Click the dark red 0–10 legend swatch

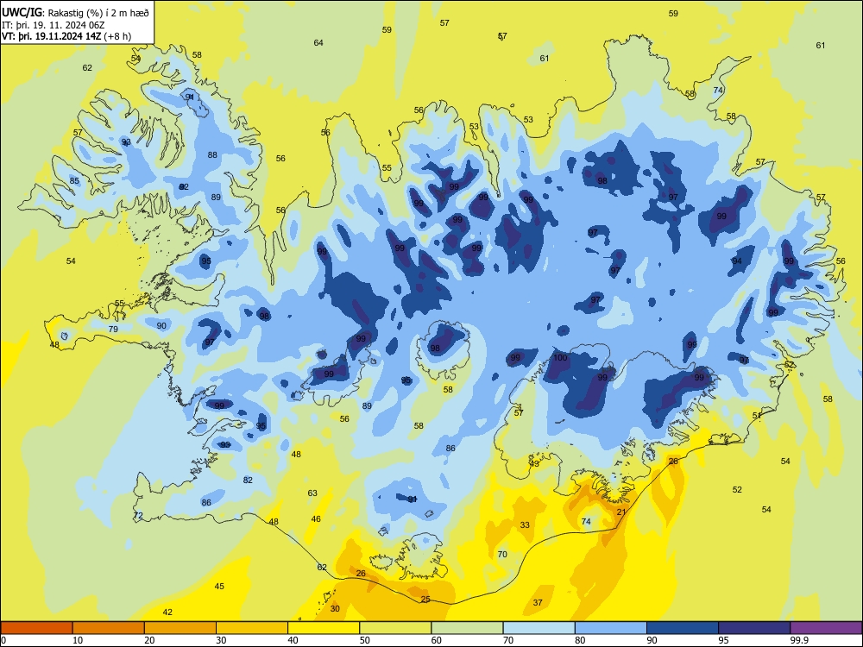pyautogui.click(x=36, y=628)
